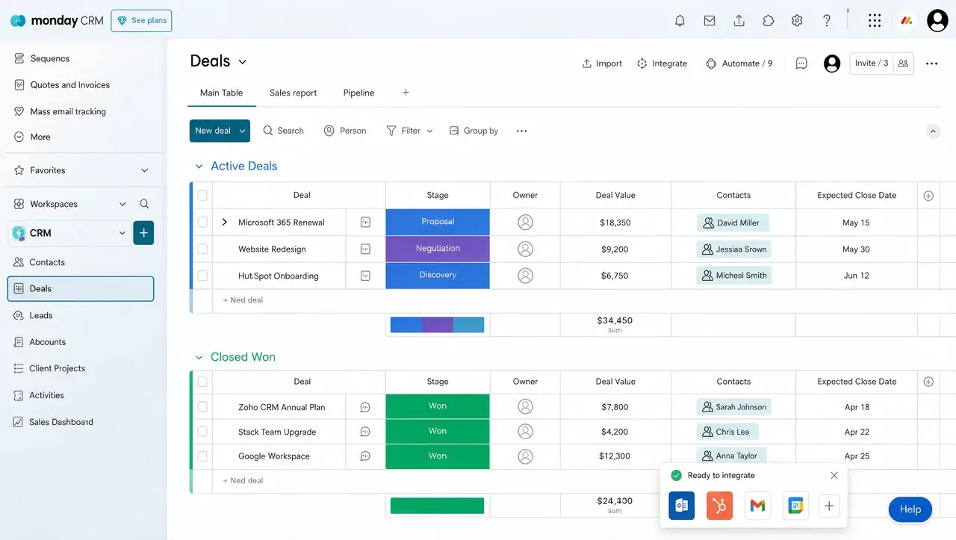Image resolution: width=956 pixels, height=540 pixels.
Task: Open the settings gear icon
Action: click(797, 21)
